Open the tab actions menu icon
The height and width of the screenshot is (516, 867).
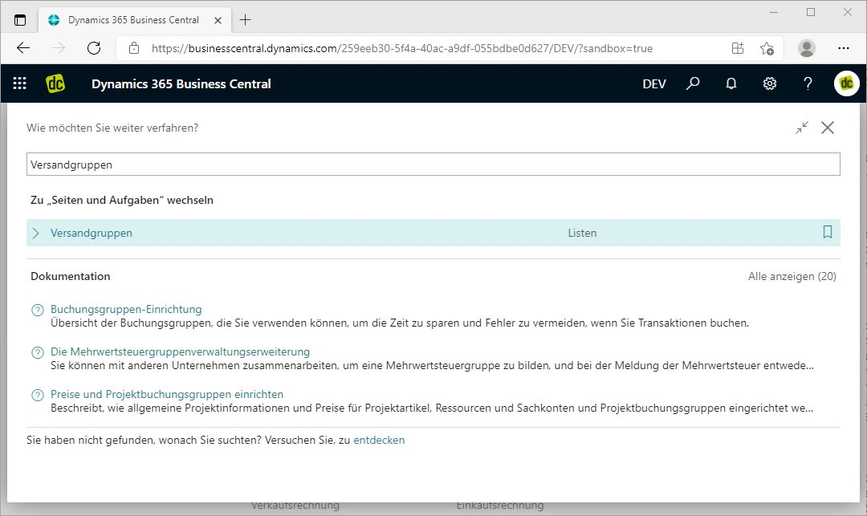20,20
